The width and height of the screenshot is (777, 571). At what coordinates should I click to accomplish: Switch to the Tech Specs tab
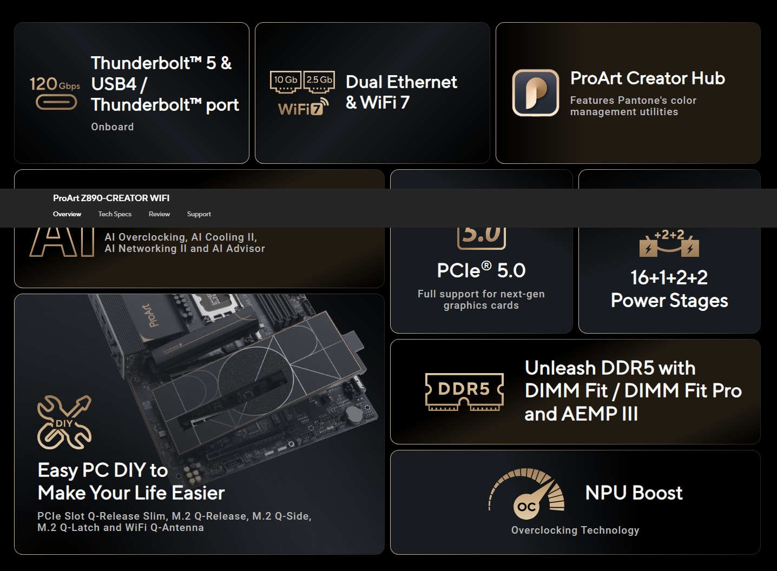coord(115,214)
